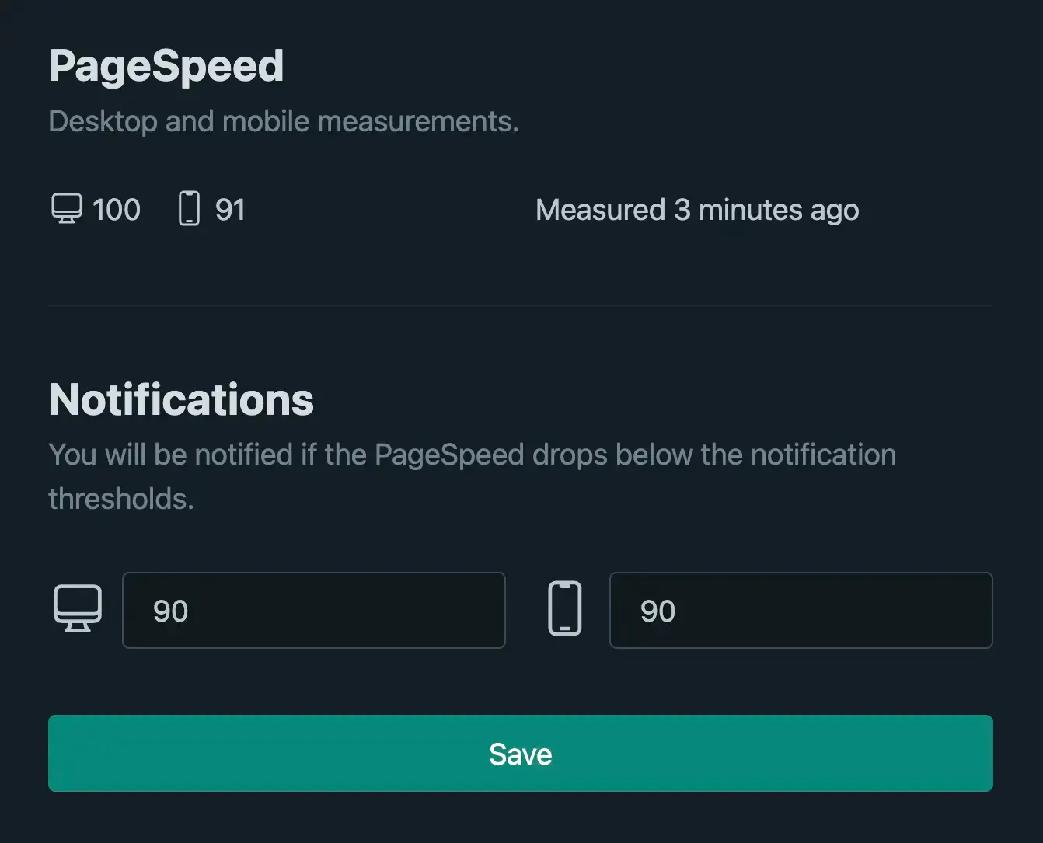Click the word 'thresholds.' in the description

[x=121, y=499]
